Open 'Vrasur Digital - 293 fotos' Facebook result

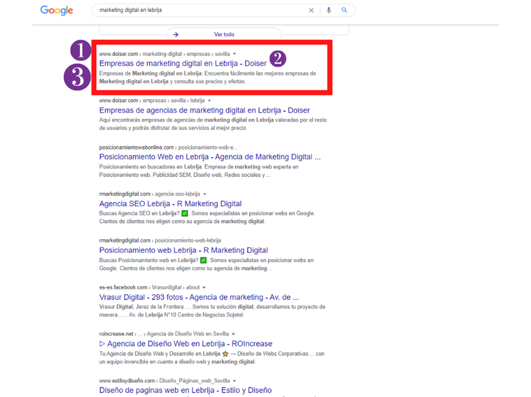point(199,297)
